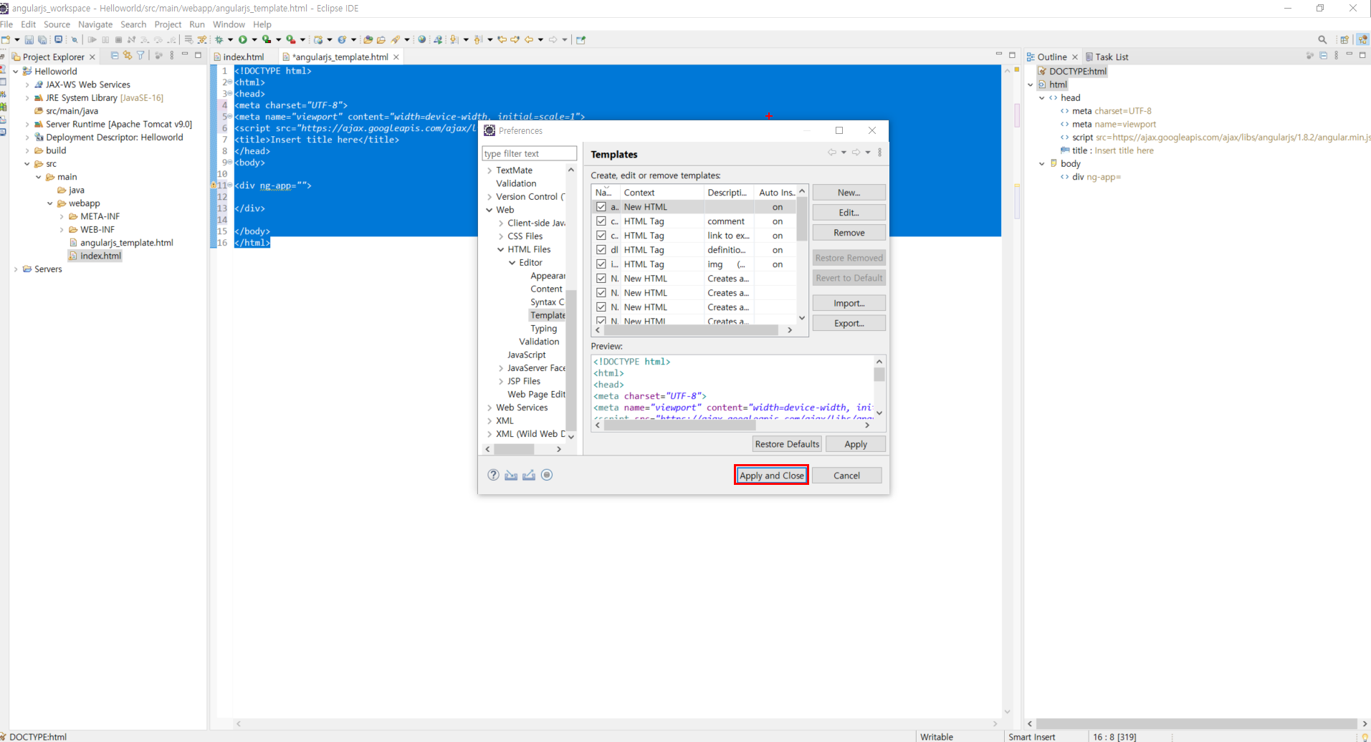Click the Restore Defaults button

[787, 444]
